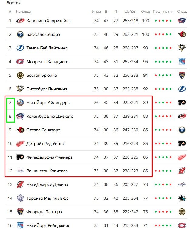The height and width of the screenshot is (230, 192).
Task: Open the Питтсбург Пингвинз team link
Action: [46, 89]
